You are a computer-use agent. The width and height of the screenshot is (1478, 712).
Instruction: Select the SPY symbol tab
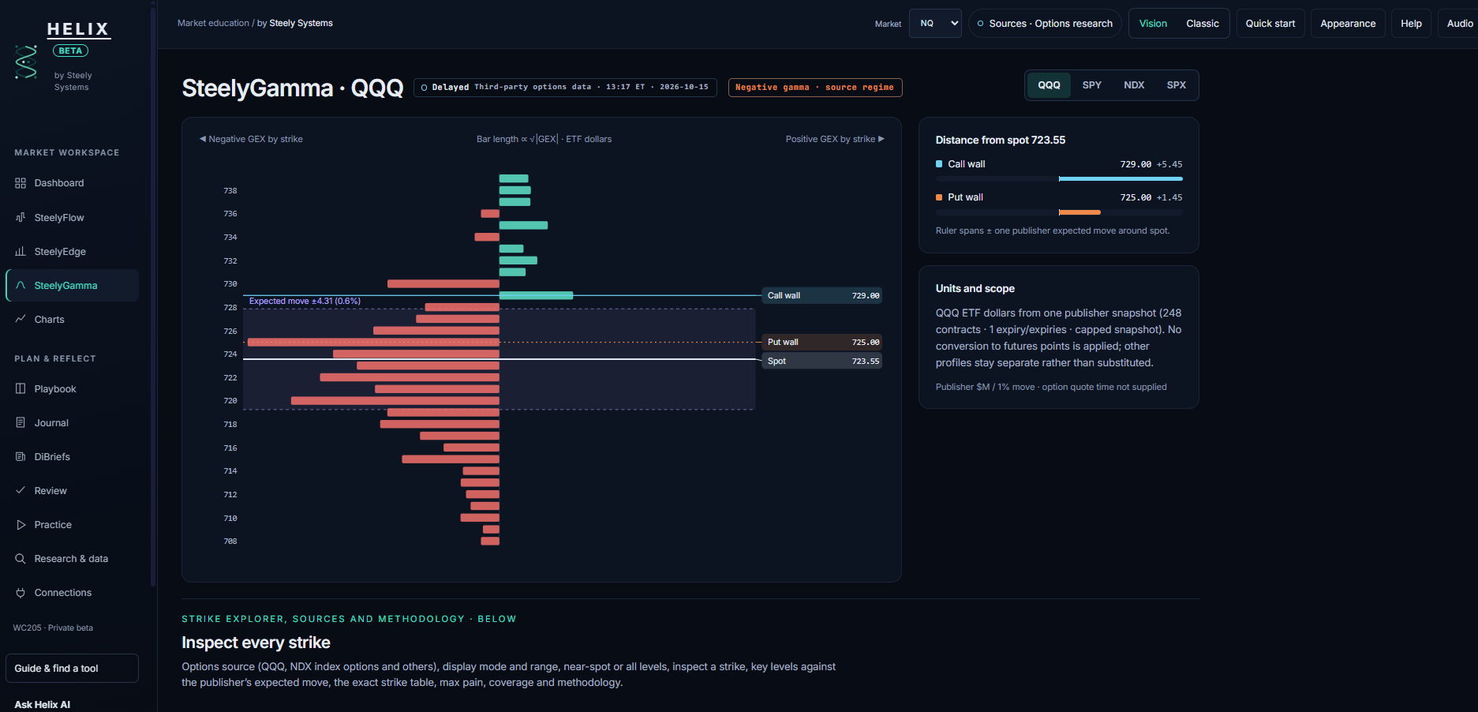[1091, 85]
